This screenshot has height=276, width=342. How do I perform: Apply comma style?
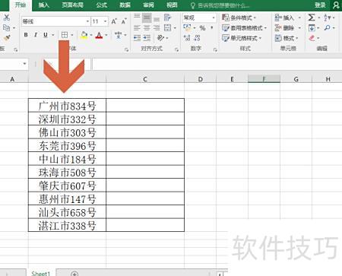click(212, 27)
